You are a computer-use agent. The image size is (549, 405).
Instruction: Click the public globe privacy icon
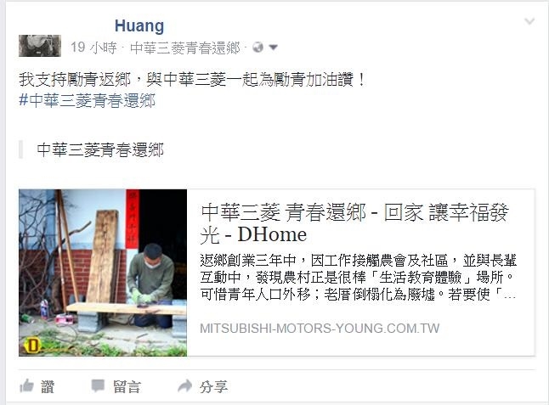258,47
